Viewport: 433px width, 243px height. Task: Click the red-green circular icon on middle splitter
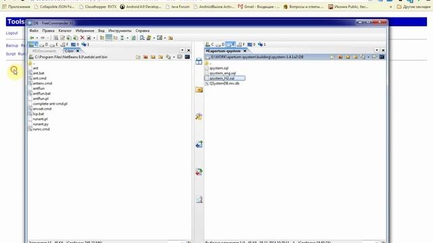[199, 172]
